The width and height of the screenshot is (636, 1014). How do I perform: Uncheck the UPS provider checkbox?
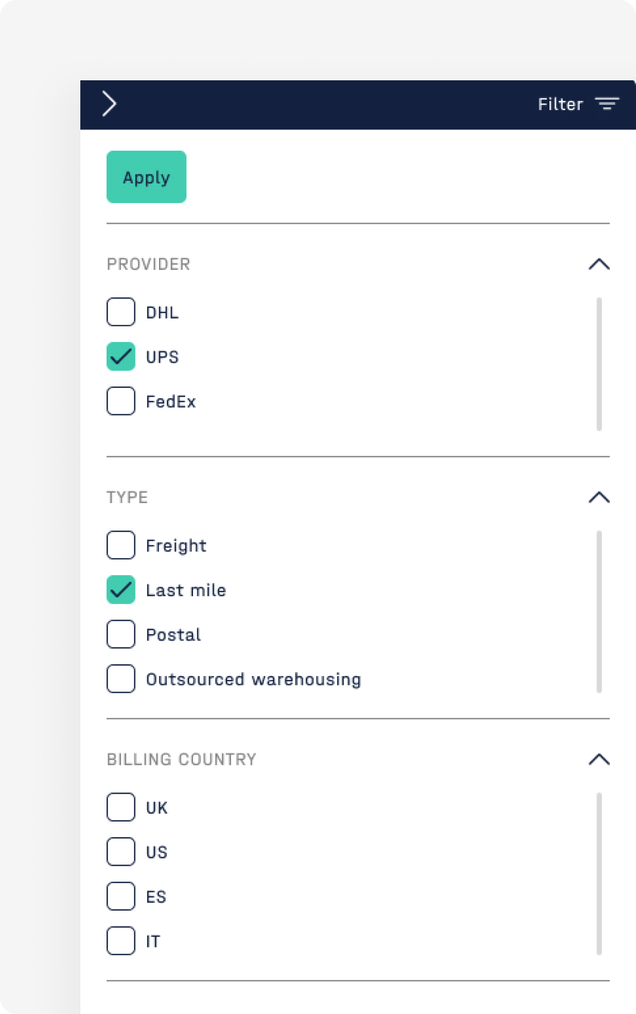(121, 356)
